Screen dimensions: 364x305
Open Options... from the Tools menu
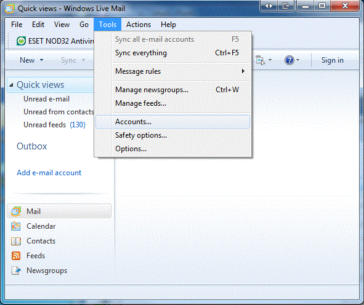pos(172,149)
